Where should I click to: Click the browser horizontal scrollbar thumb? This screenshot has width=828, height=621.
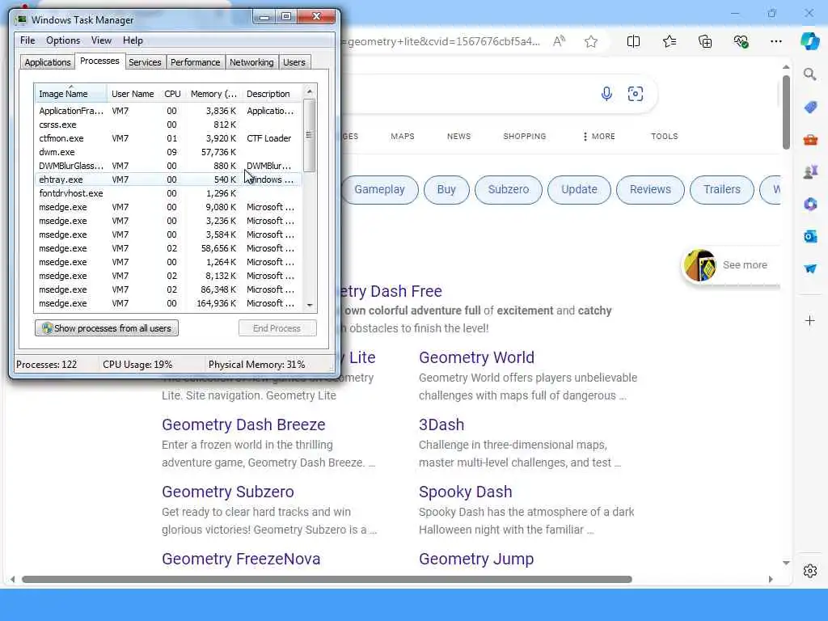coord(327,579)
